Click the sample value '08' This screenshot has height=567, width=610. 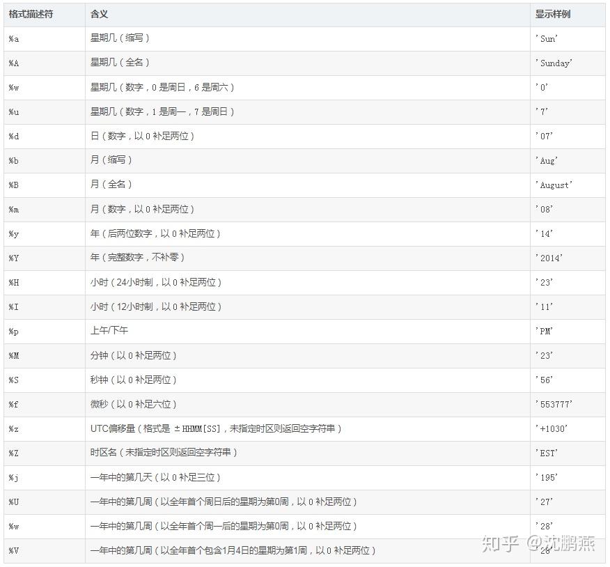544,210
